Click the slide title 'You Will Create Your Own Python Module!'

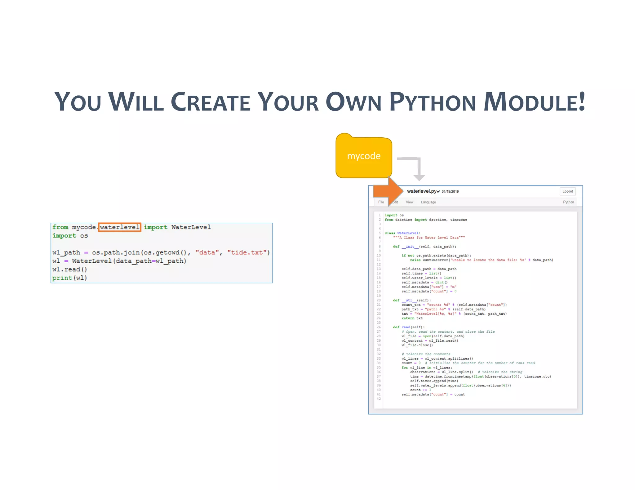pyautogui.click(x=320, y=102)
